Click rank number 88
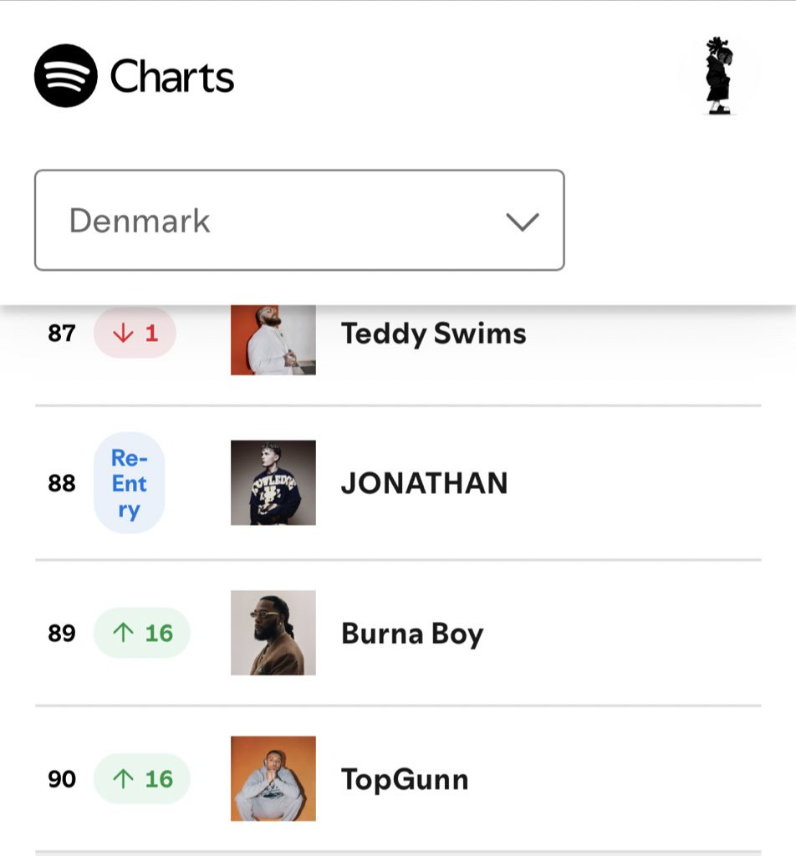This screenshot has width=796, height=856. [x=62, y=483]
